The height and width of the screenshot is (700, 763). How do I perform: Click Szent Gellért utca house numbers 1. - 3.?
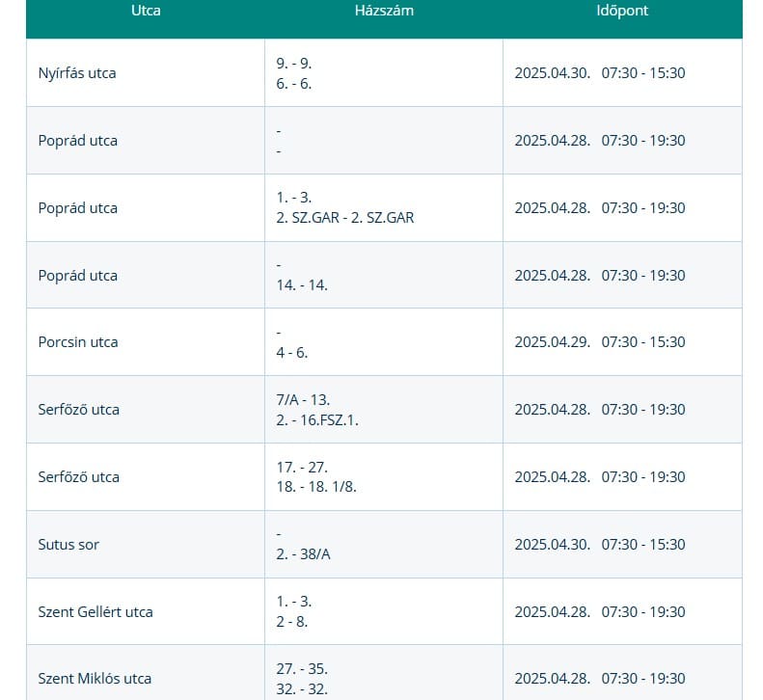[293, 602]
